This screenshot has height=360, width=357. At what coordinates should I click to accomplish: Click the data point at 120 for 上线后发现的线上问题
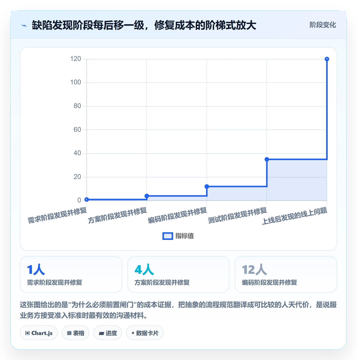pyautogui.click(x=327, y=59)
